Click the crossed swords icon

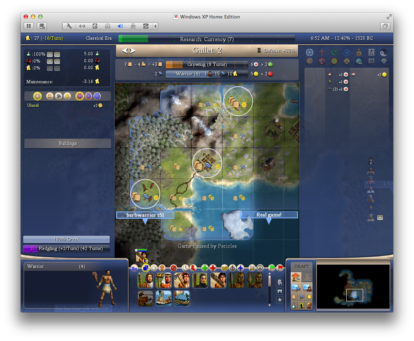point(252,268)
